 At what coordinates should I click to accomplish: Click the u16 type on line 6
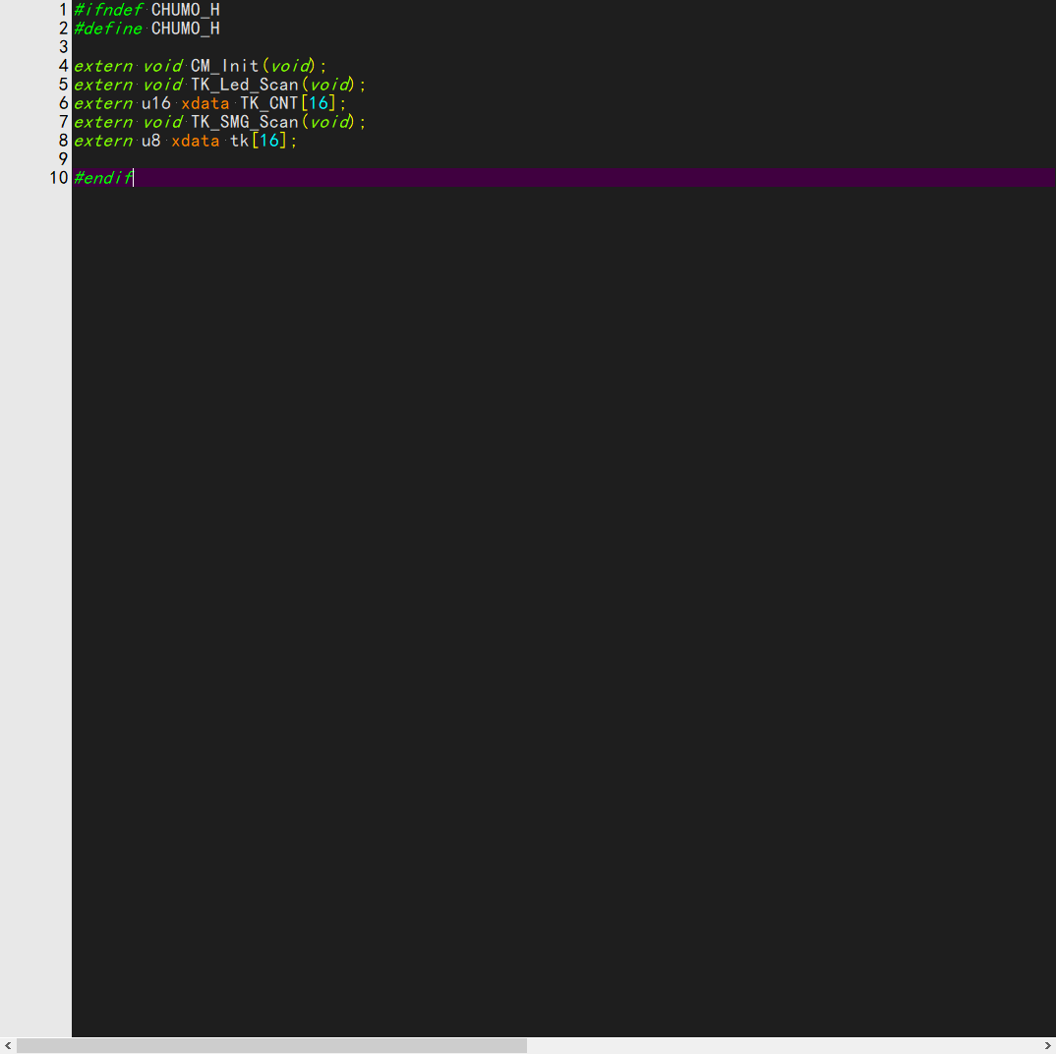point(155,103)
